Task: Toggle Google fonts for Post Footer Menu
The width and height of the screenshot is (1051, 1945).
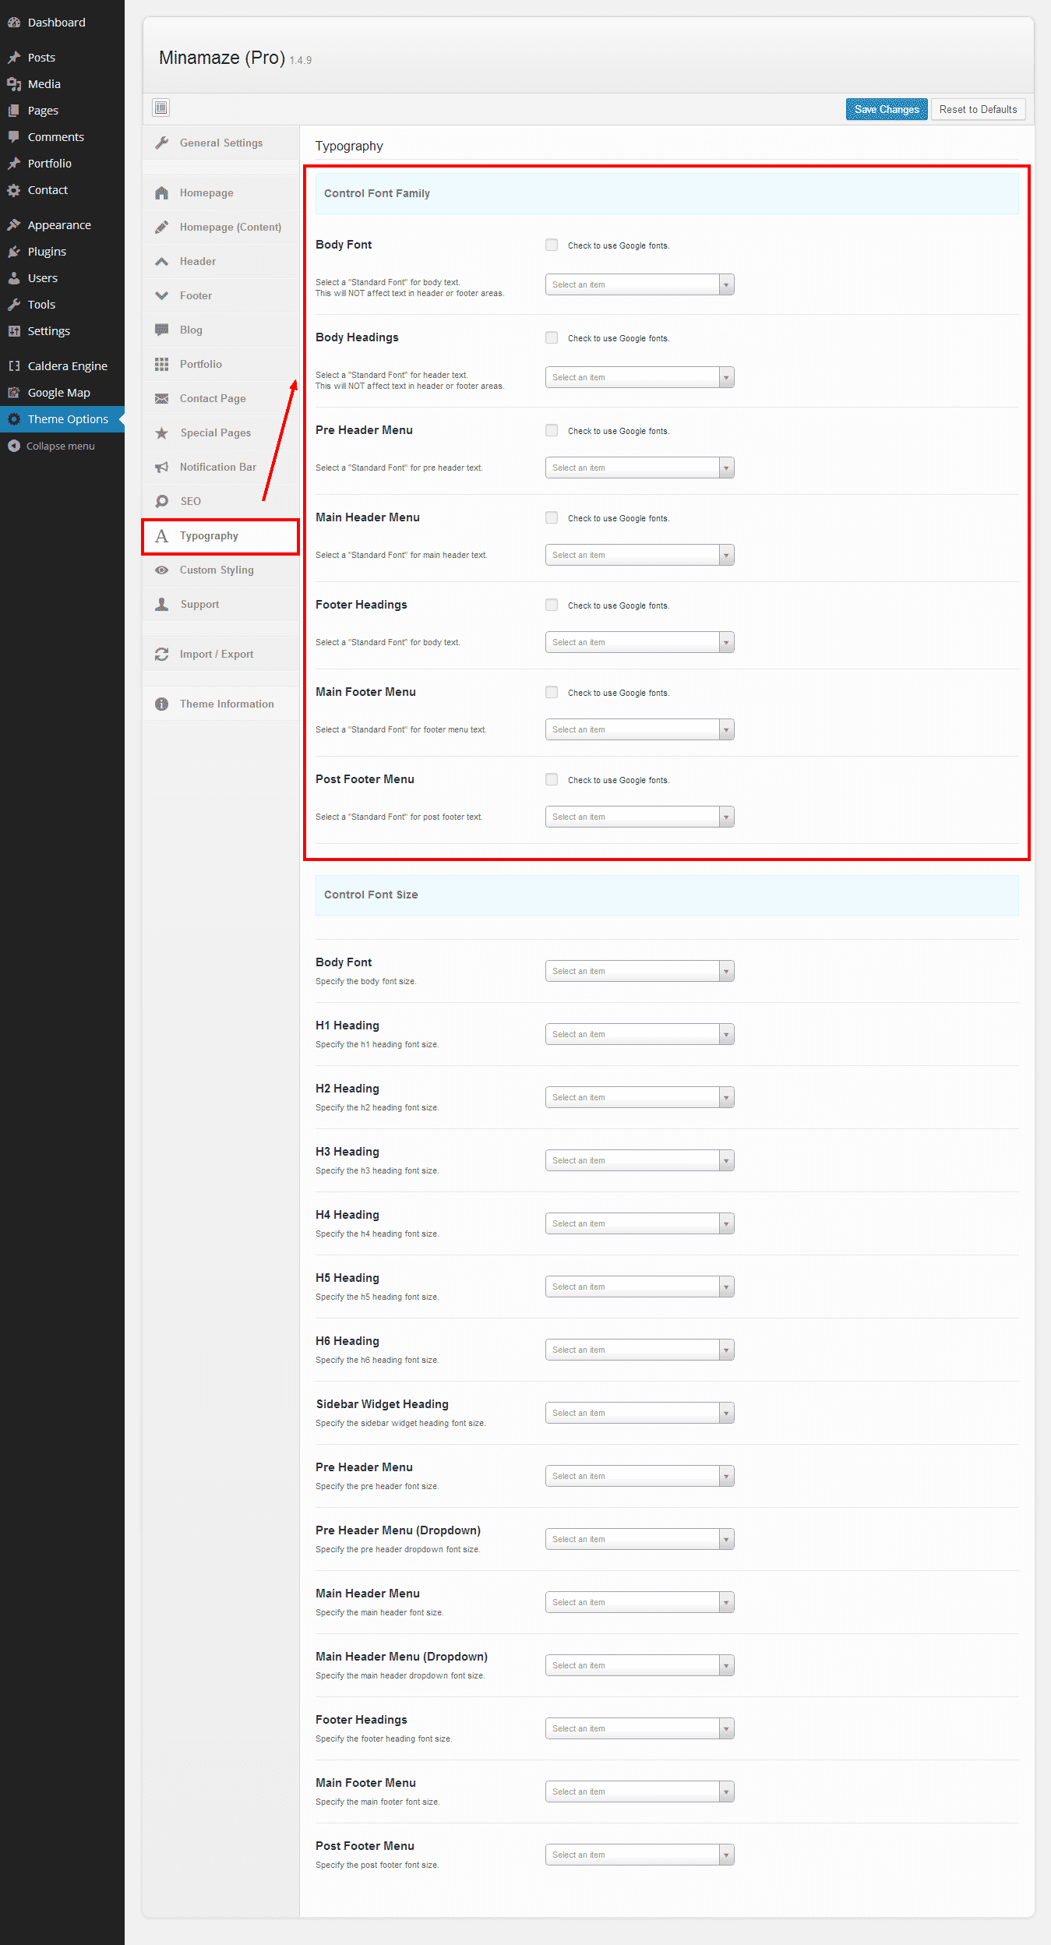Action: (552, 779)
